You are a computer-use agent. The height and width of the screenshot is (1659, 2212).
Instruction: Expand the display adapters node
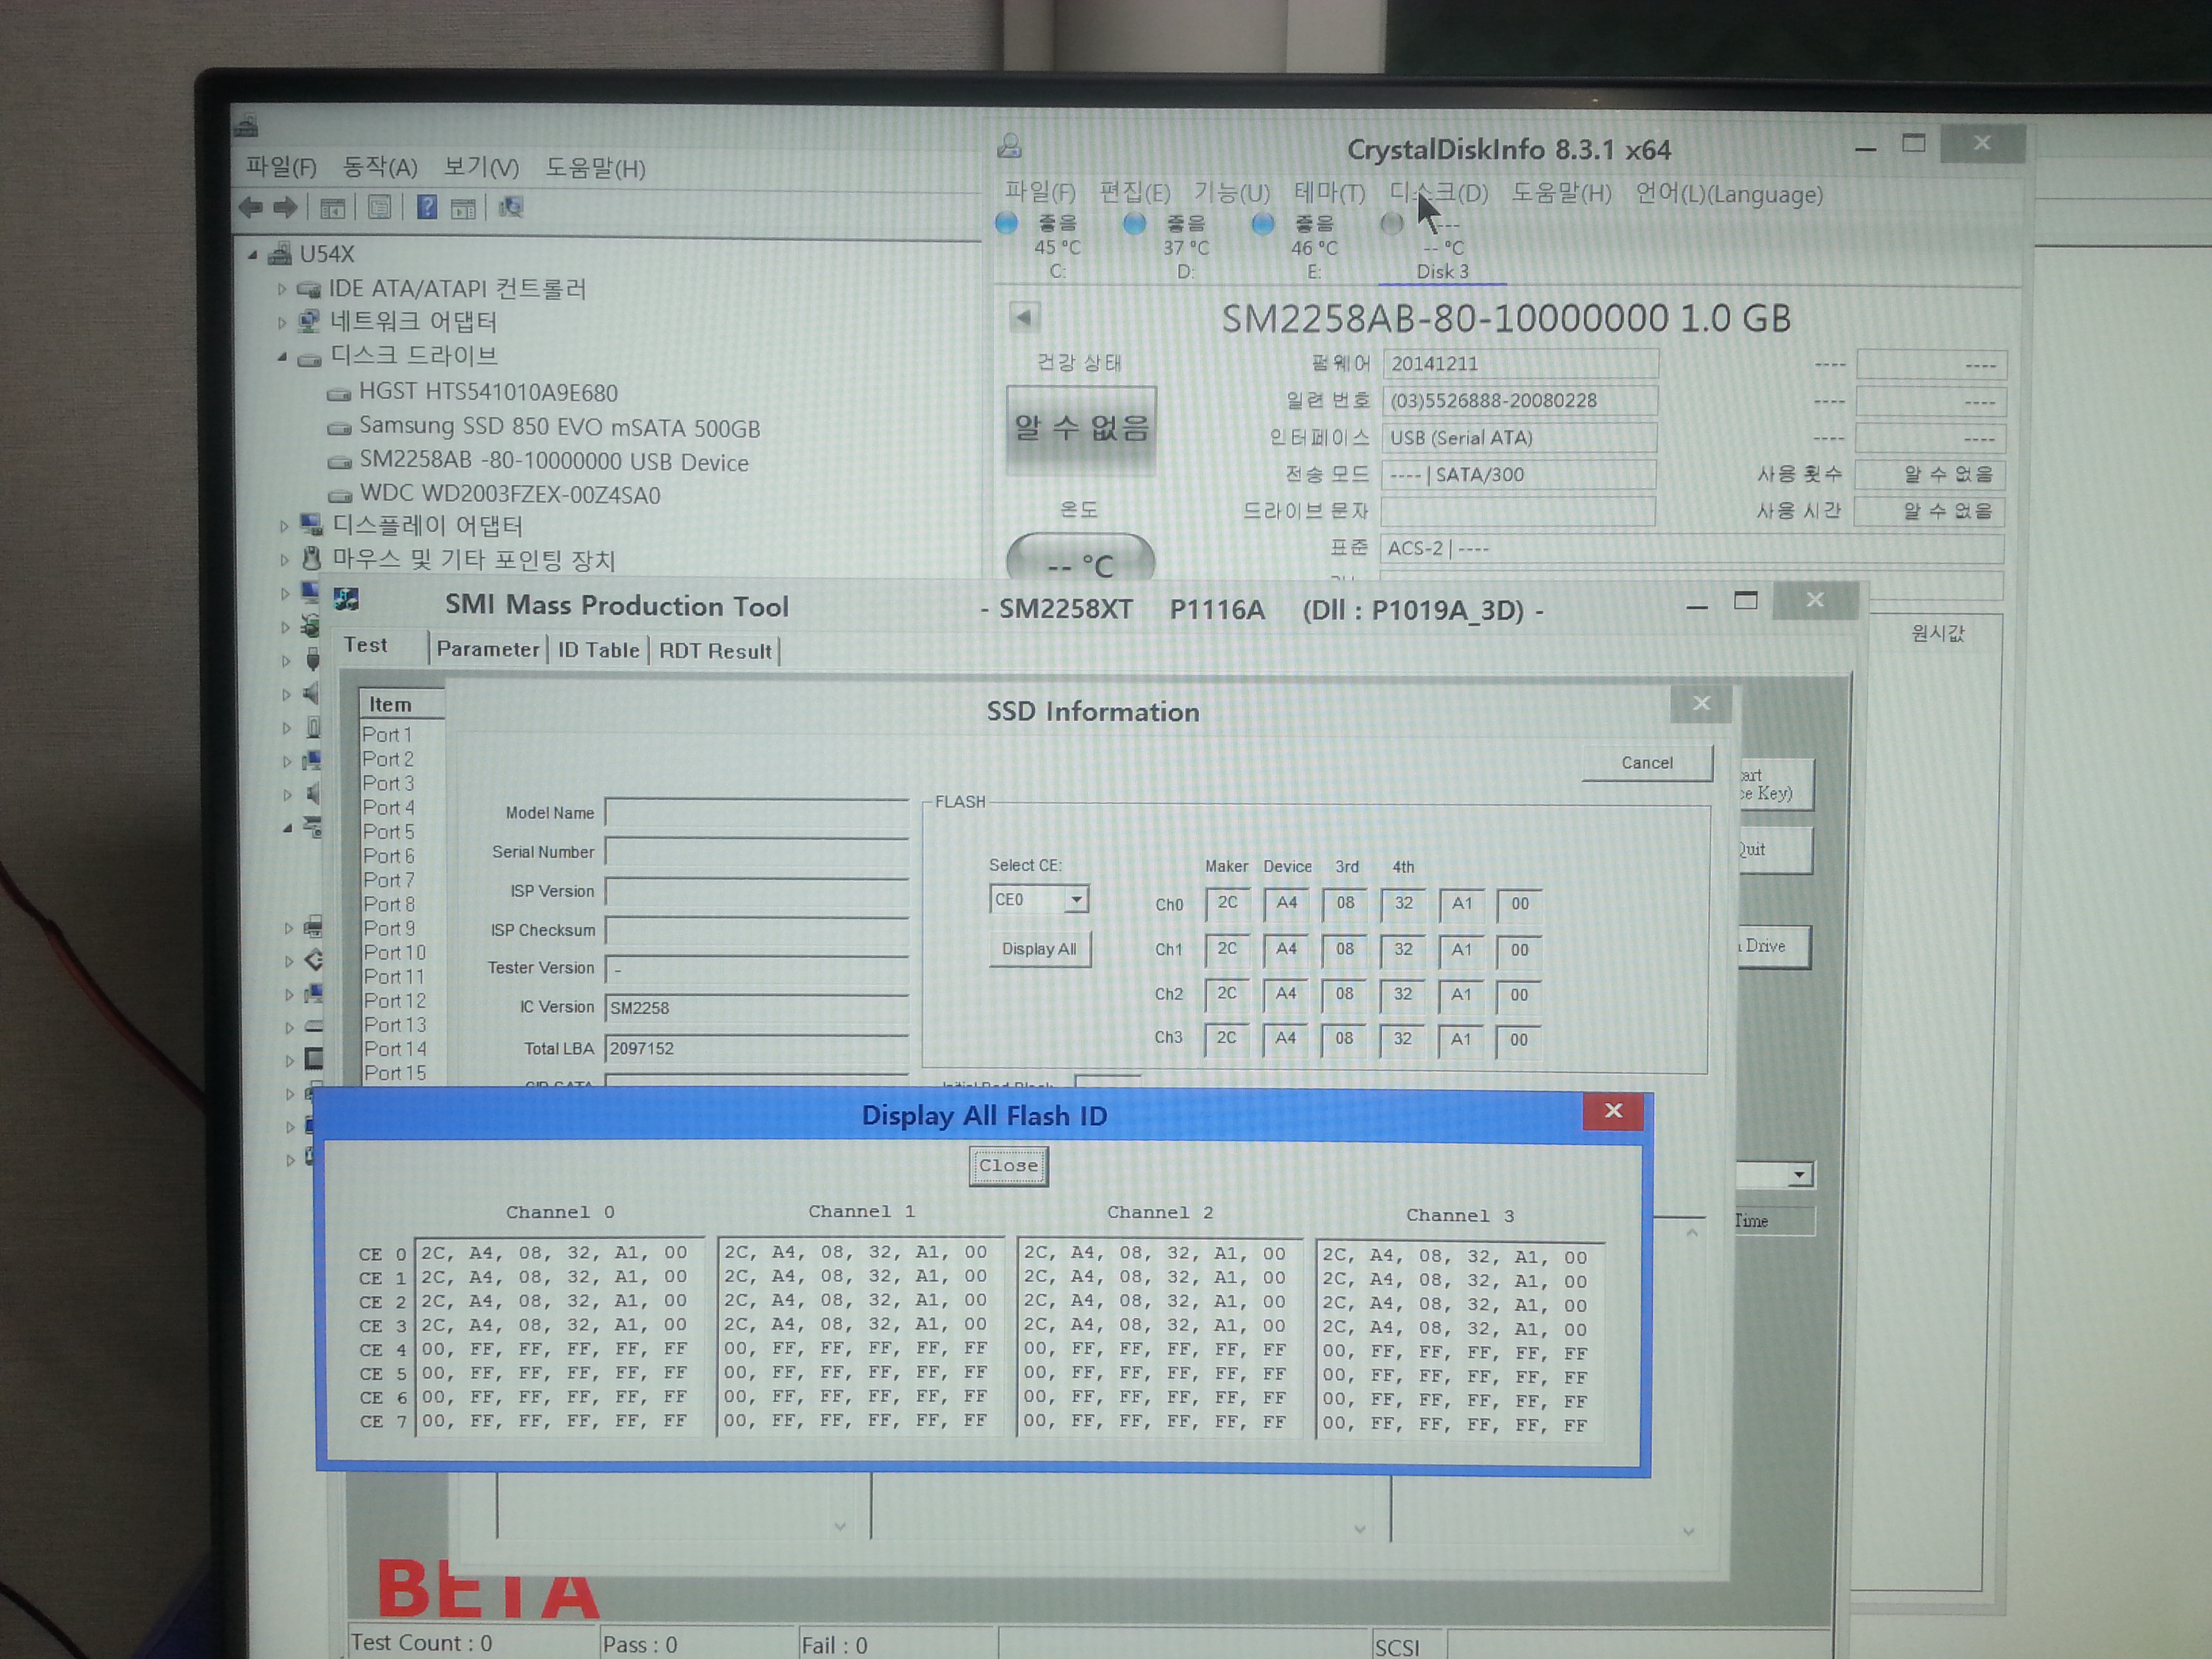[284, 526]
